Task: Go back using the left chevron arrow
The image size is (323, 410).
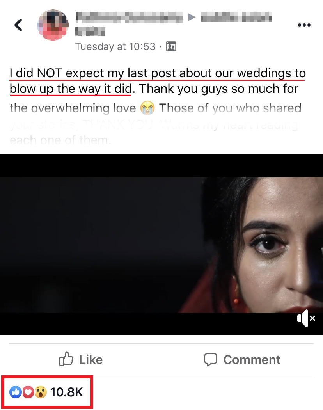Action: pyautogui.click(x=19, y=25)
